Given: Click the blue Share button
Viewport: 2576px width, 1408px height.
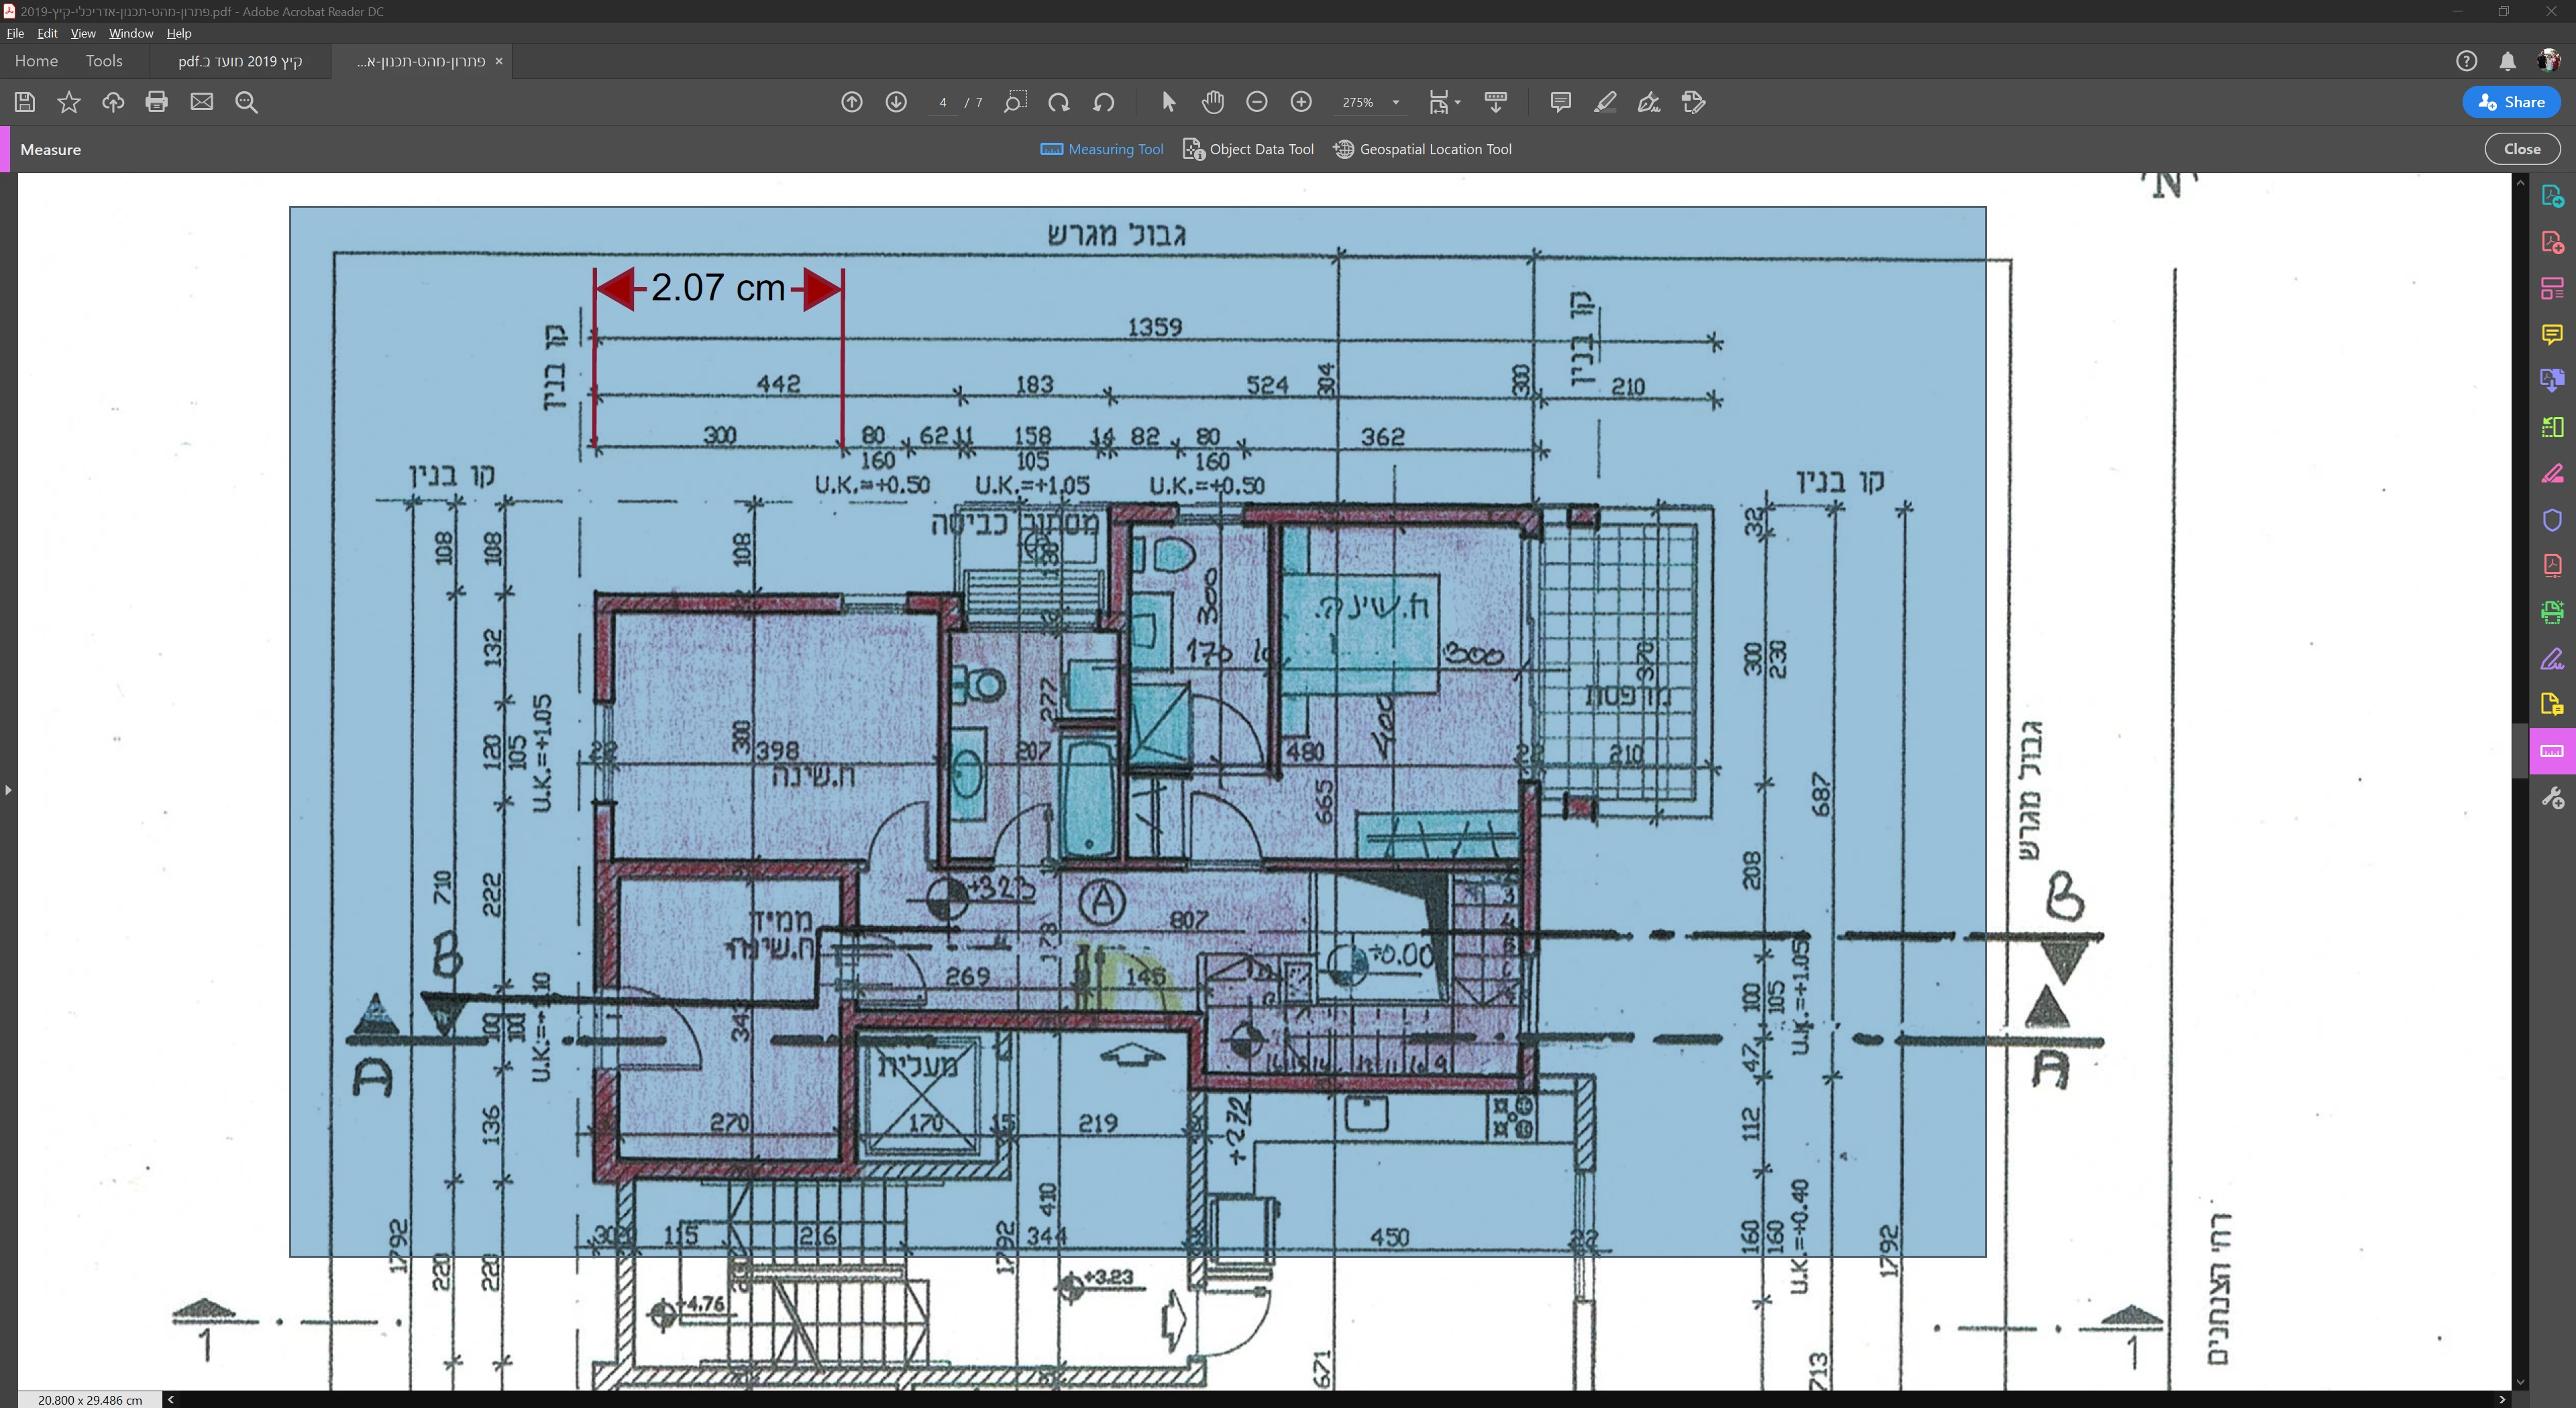Looking at the screenshot, I should pyautogui.click(x=2511, y=102).
